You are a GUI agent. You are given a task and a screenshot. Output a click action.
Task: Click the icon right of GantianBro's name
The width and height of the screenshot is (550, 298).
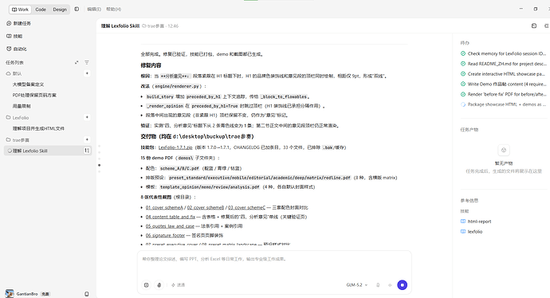[x=87, y=294]
